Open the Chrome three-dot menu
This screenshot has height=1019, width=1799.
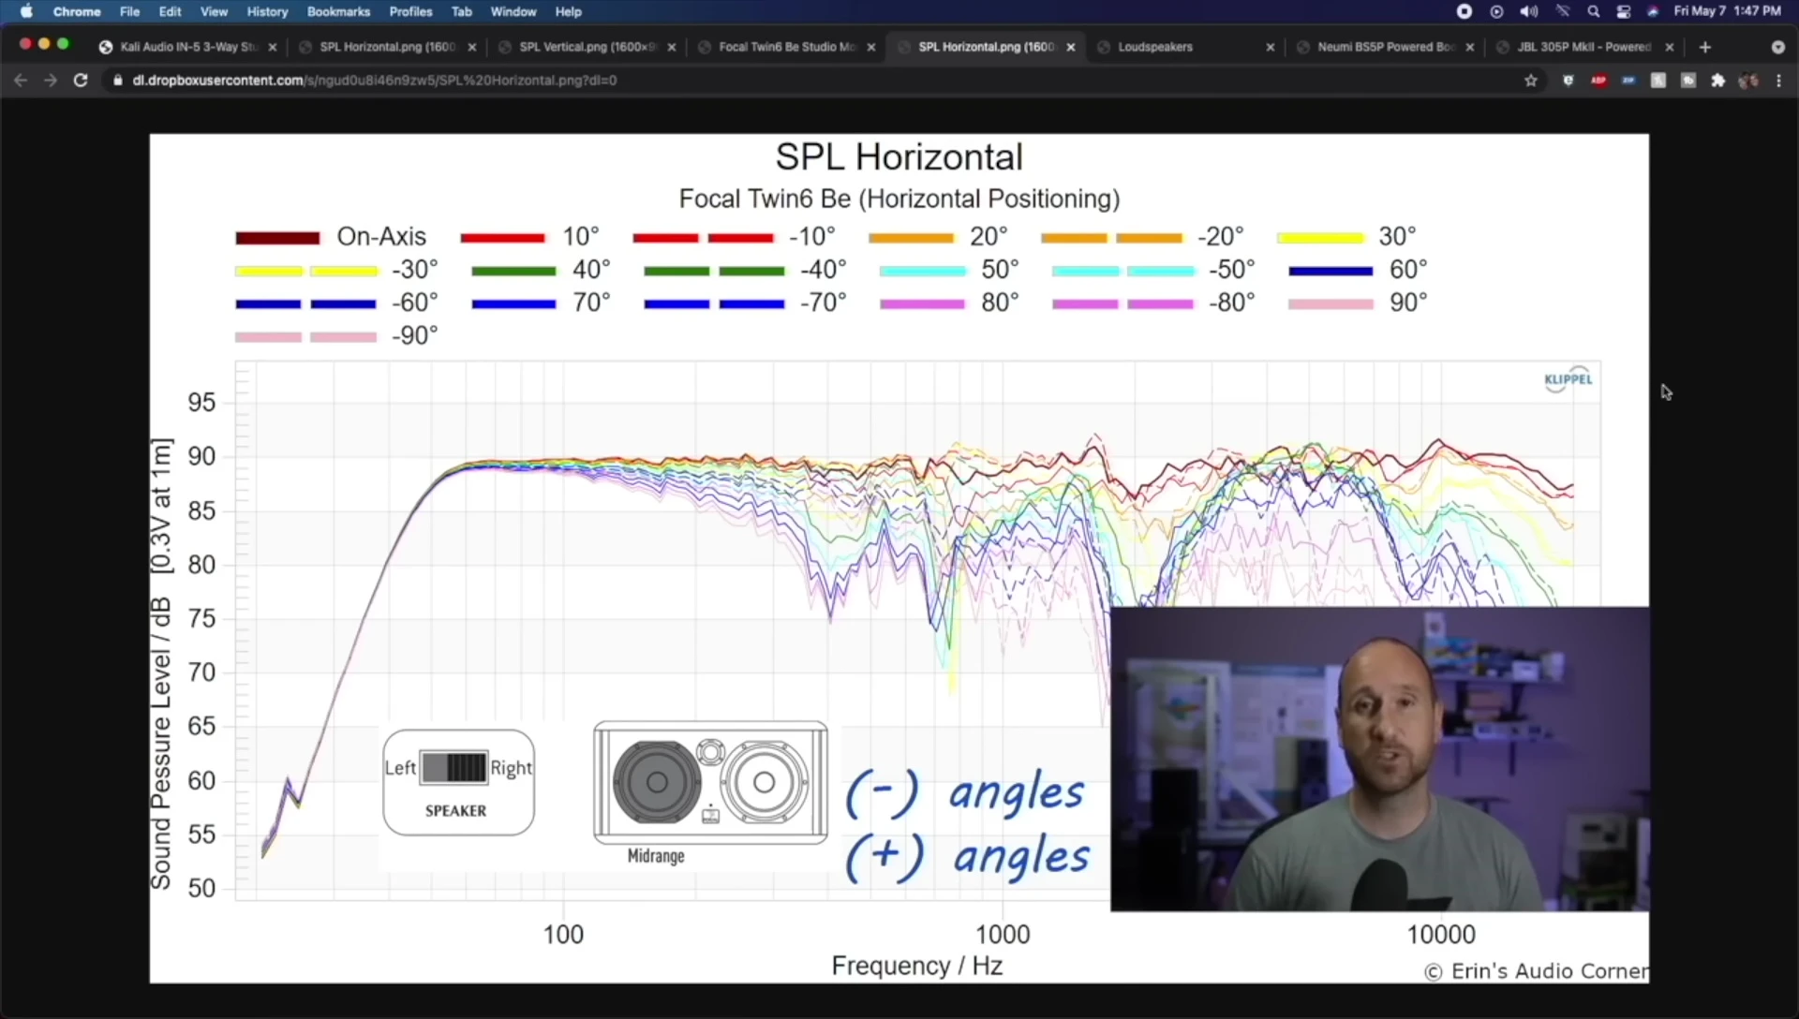point(1779,81)
